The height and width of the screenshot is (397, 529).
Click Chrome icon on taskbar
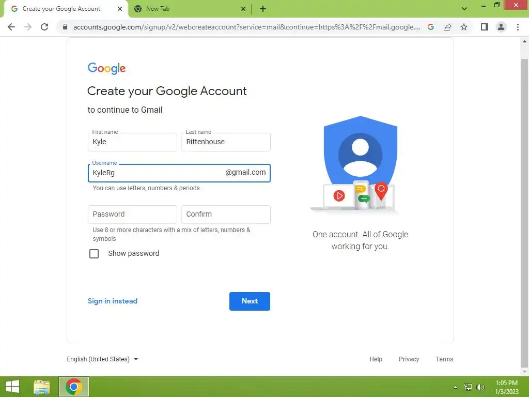click(x=74, y=387)
